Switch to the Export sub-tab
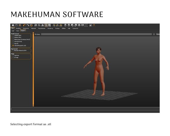Image resolution: width=170 pixels, height=136 pixels. point(23,31)
